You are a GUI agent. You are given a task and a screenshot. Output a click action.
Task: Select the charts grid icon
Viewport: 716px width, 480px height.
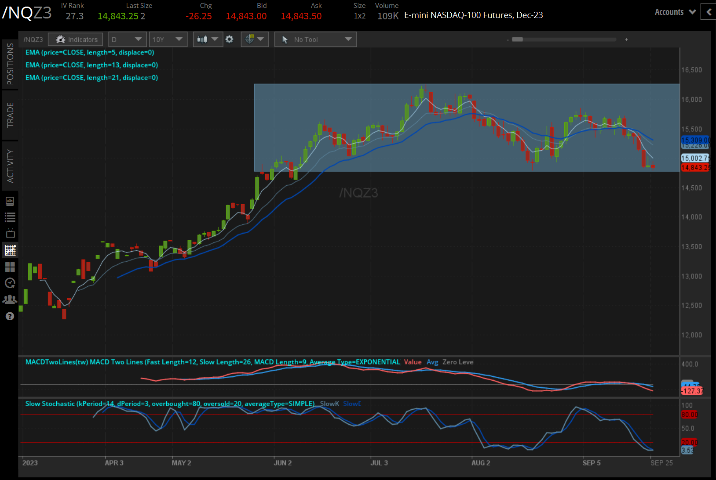point(10,250)
